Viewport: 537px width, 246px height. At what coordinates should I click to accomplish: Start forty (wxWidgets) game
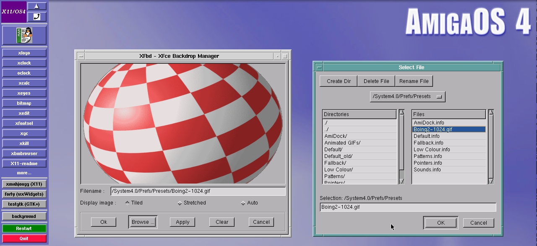click(24, 194)
